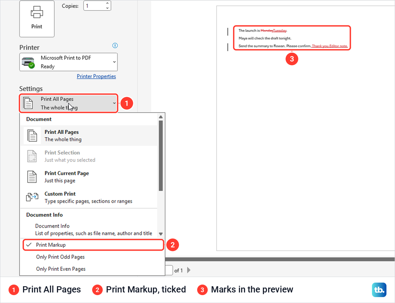Click the printer device status icon
Viewport: 395px width, 303px height.
[28, 62]
